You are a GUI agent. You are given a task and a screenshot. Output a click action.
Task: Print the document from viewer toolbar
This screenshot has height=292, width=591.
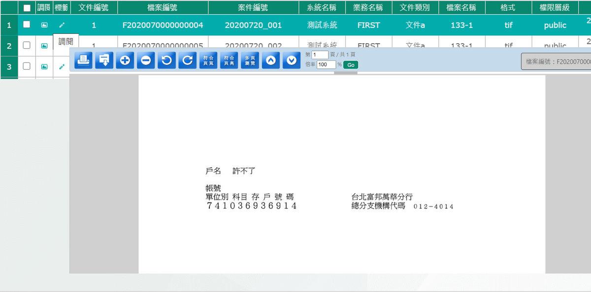(83, 60)
